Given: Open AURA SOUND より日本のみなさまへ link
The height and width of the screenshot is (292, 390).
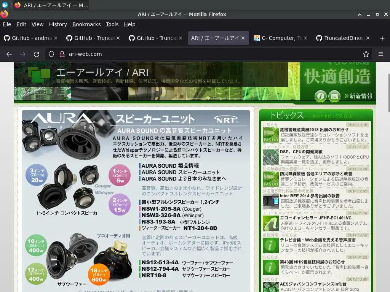Looking at the screenshot, I should click(184, 179).
